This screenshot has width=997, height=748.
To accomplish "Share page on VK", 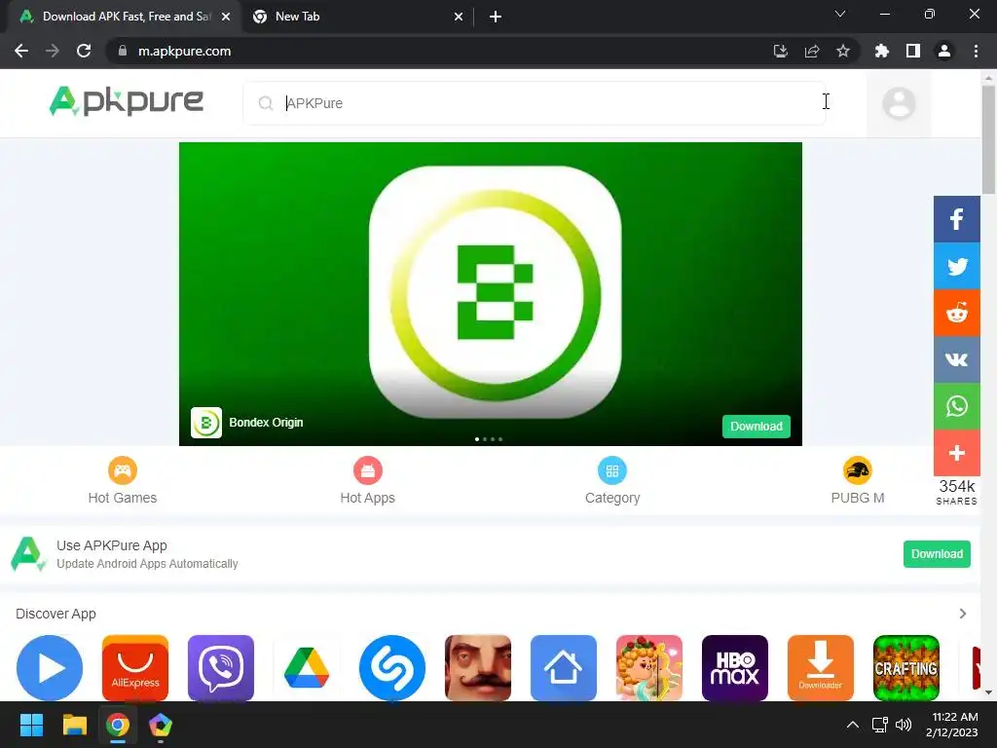I will point(956,359).
